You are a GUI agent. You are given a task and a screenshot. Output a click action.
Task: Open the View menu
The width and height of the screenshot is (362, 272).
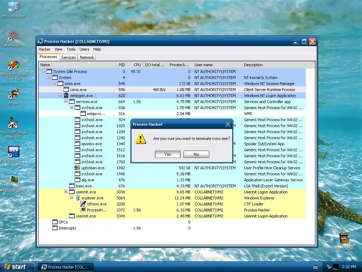(x=58, y=49)
